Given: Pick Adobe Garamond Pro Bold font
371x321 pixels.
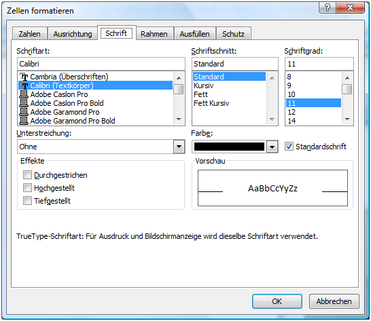Looking at the screenshot, I should pyautogui.click(x=95, y=121).
